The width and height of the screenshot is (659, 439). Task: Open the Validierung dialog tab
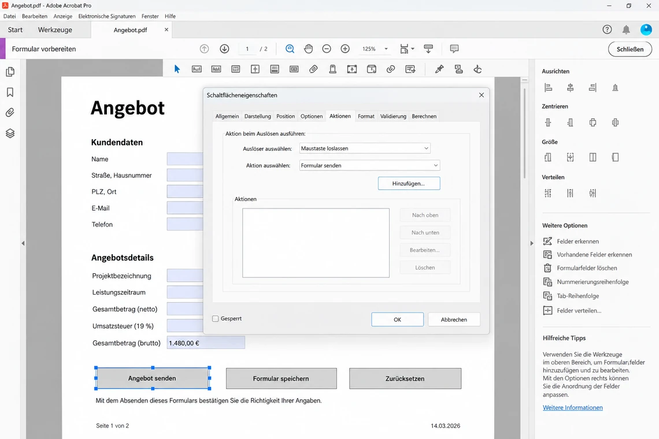point(394,116)
